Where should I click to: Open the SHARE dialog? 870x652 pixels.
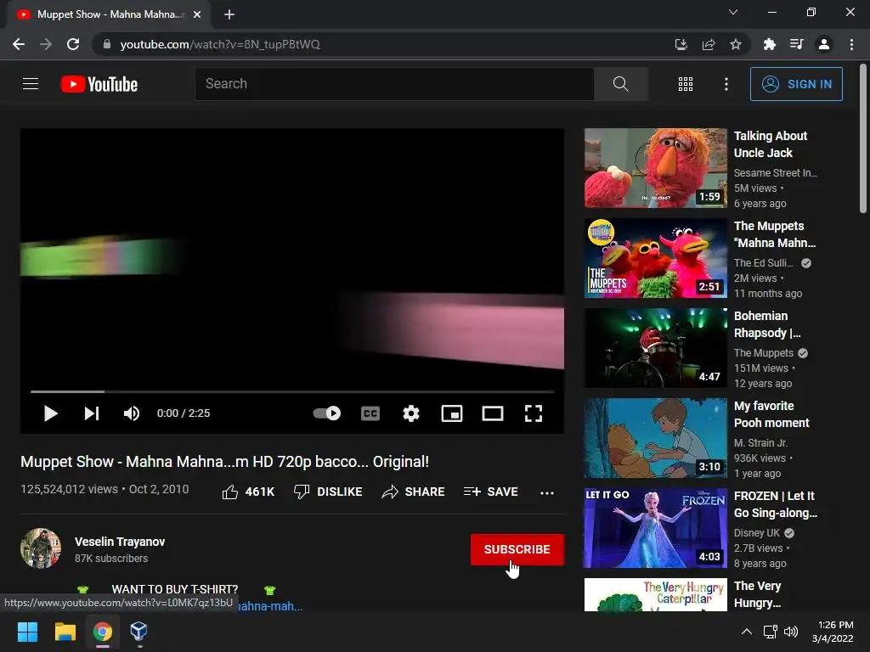[414, 492]
